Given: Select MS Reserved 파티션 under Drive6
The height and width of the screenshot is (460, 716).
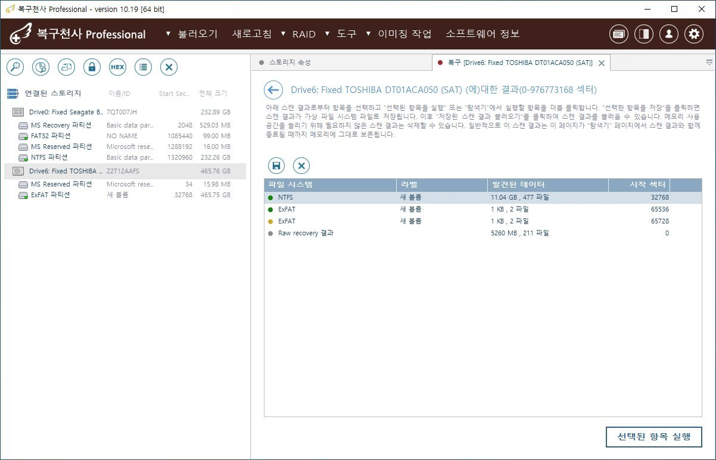Looking at the screenshot, I should 125,184.
